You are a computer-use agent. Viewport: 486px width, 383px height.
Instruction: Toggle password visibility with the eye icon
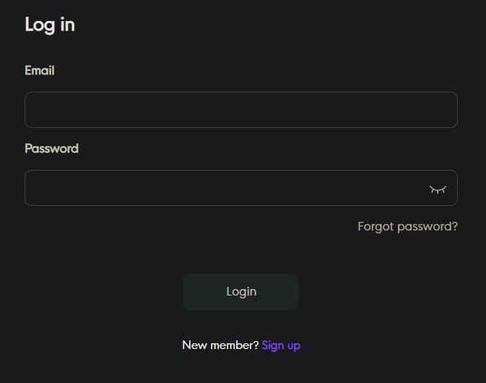[438, 189]
